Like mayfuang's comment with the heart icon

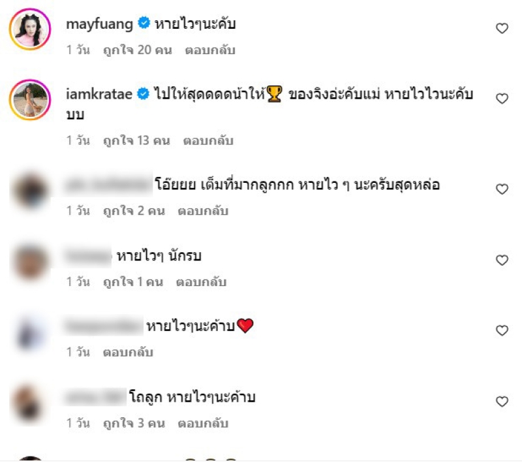502,28
